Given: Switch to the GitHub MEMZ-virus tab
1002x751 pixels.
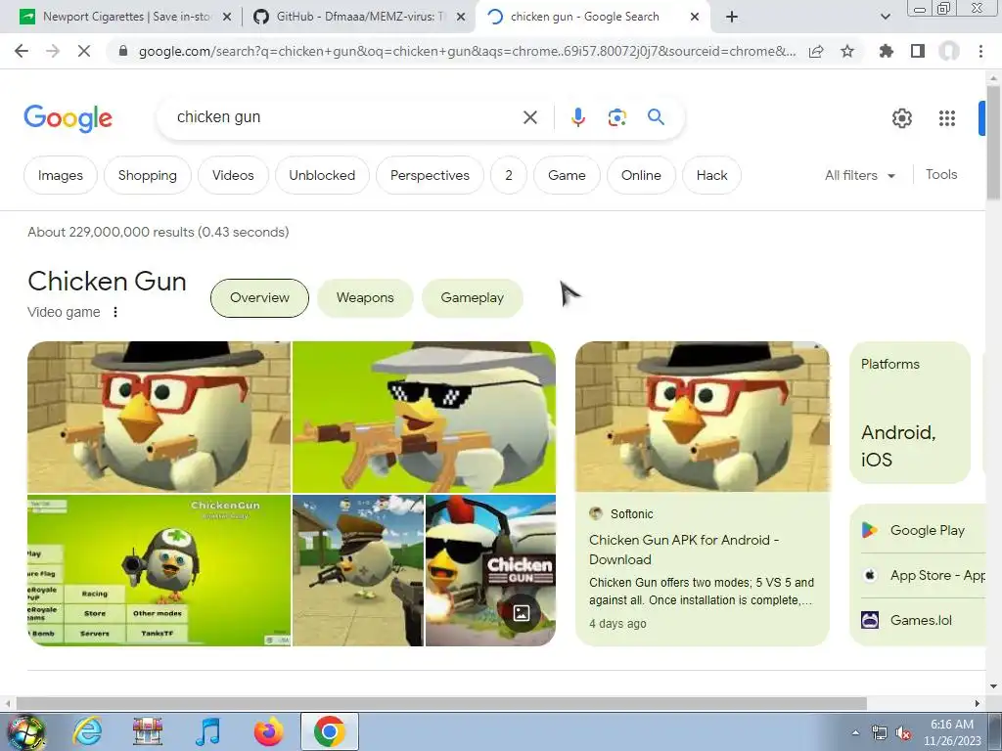Looking at the screenshot, I should pyautogui.click(x=358, y=17).
